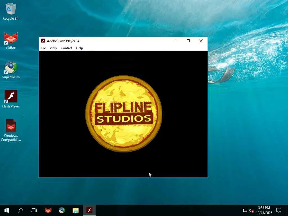Screen dimensions: 288x216
Task: Close the Adobe Flash Player window
Action: tap(201, 41)
